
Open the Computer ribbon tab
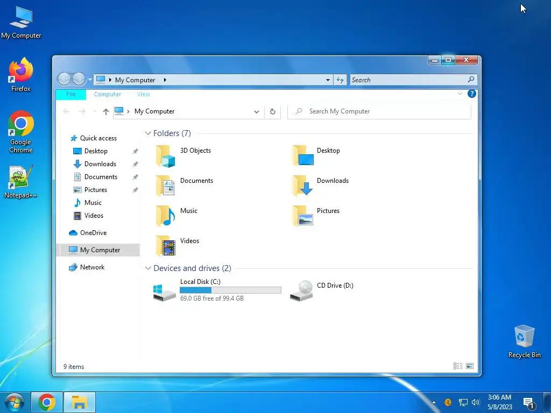[x=107, y=94]
